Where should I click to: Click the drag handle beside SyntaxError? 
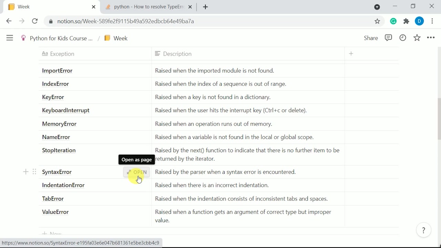point(34,172)
